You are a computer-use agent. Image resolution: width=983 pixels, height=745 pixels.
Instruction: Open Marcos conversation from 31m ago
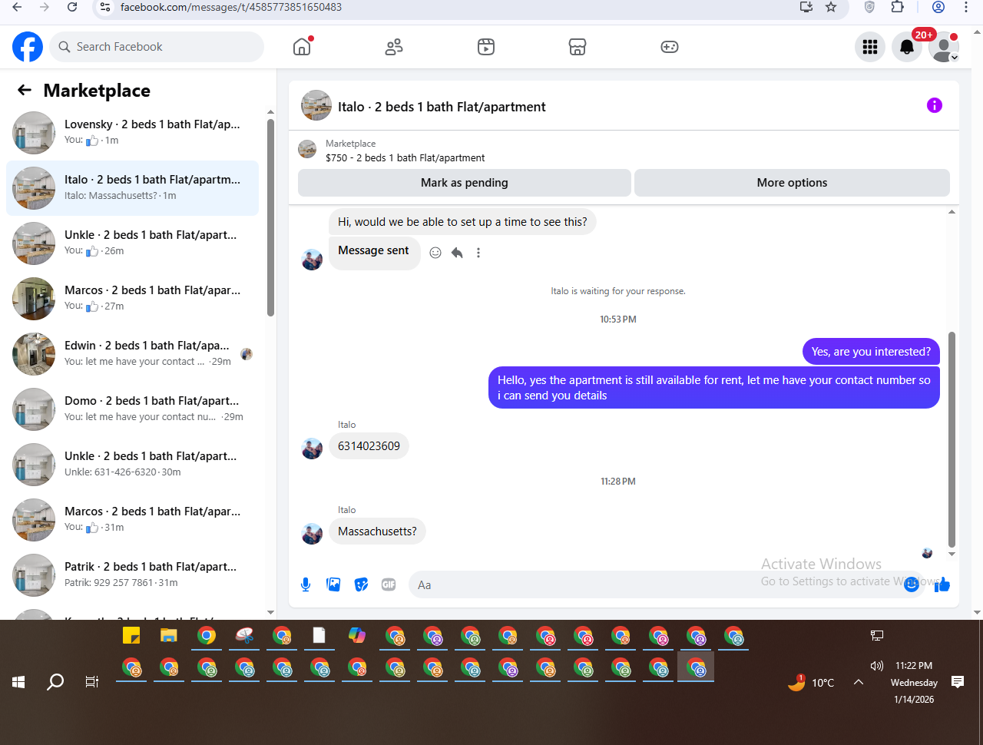[132, 520]
